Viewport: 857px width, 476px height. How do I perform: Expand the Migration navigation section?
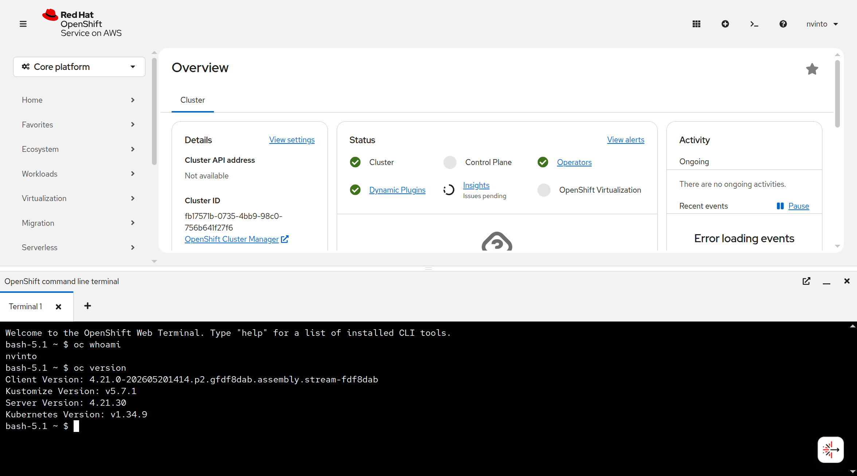click(78, 223)
